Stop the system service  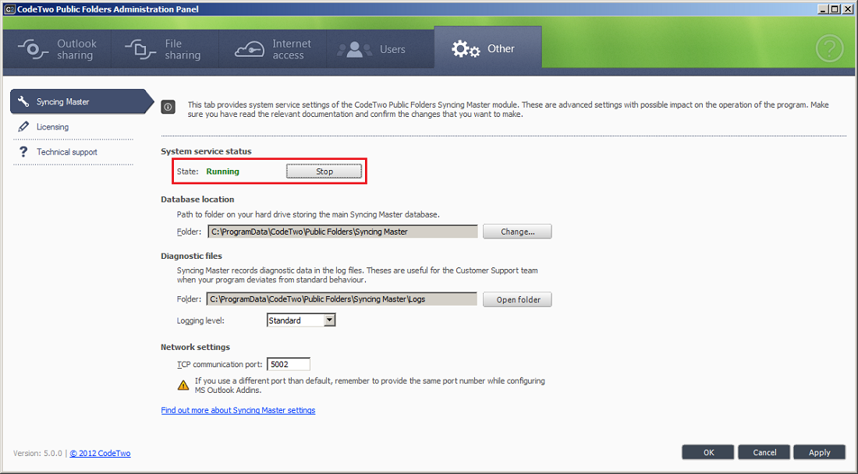click(x=324, y=172)
